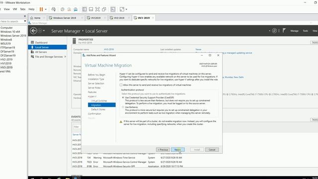Open the View menu
This screenshot has width=318, height=179.
[x=6, y=9]
